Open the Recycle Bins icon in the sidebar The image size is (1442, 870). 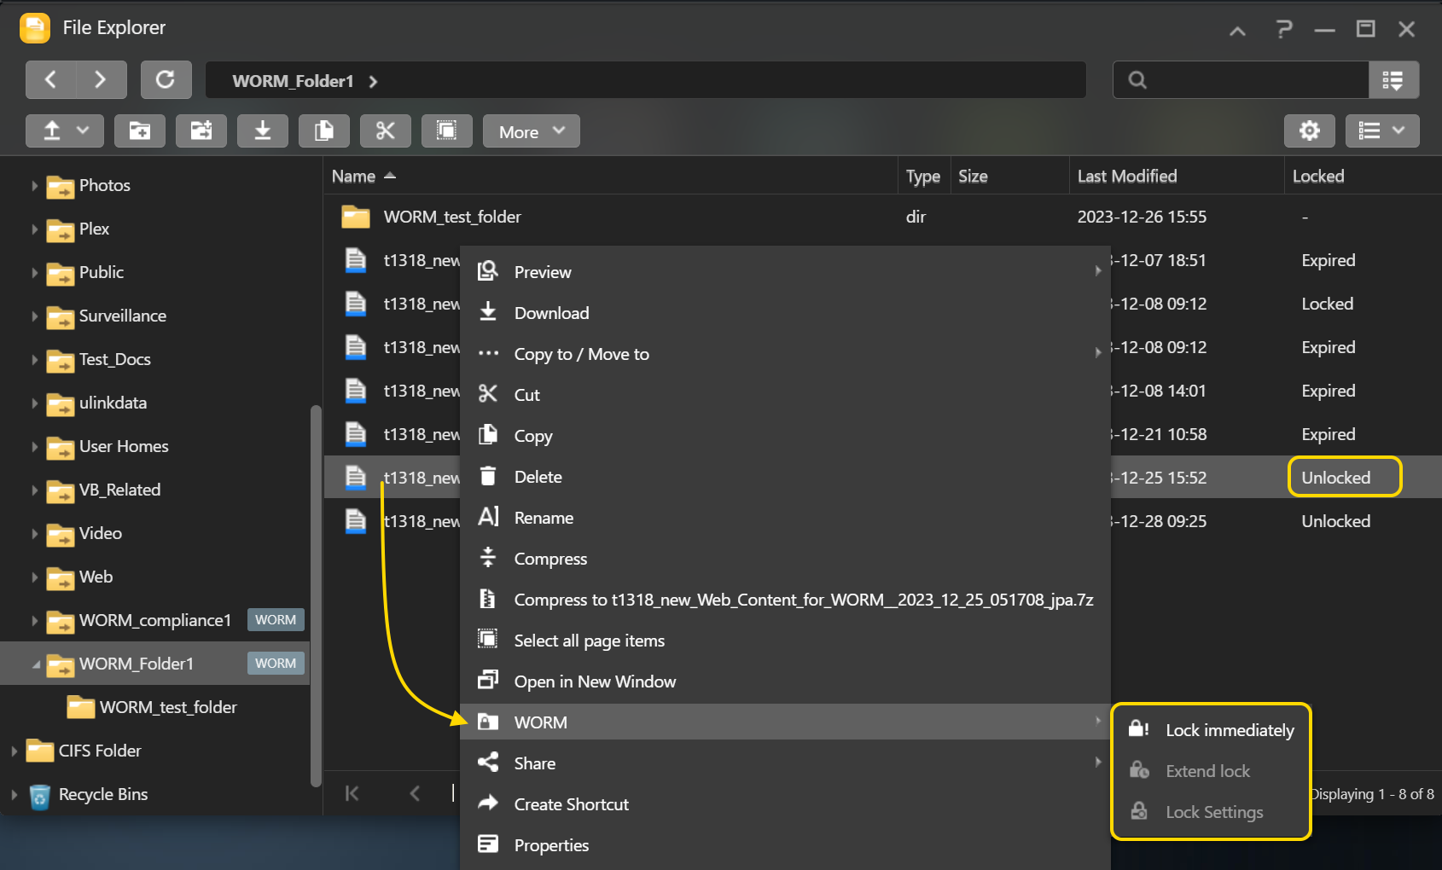coord(39,796)
